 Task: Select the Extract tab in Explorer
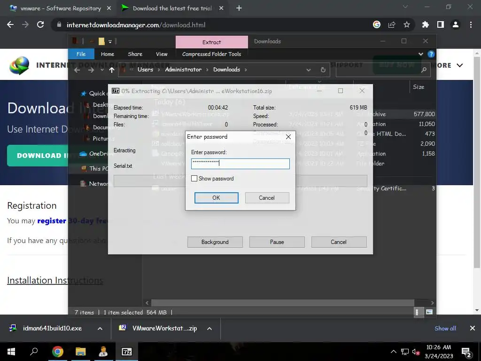(x=212, y=42)
